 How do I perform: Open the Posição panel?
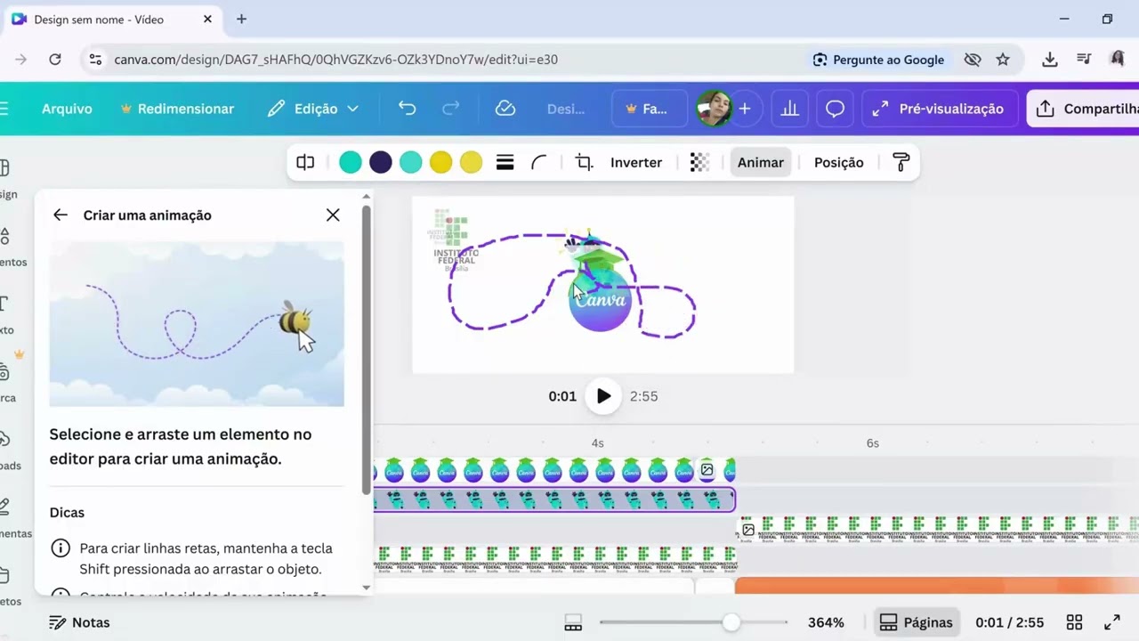tap(839, 162)
